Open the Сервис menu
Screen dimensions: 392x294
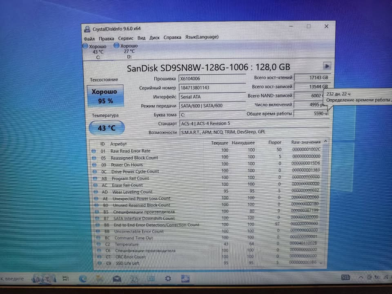(x=126, y=38)
